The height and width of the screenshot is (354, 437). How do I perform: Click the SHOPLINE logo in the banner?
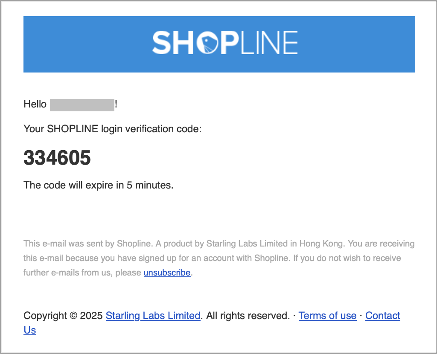coord(225,42)
